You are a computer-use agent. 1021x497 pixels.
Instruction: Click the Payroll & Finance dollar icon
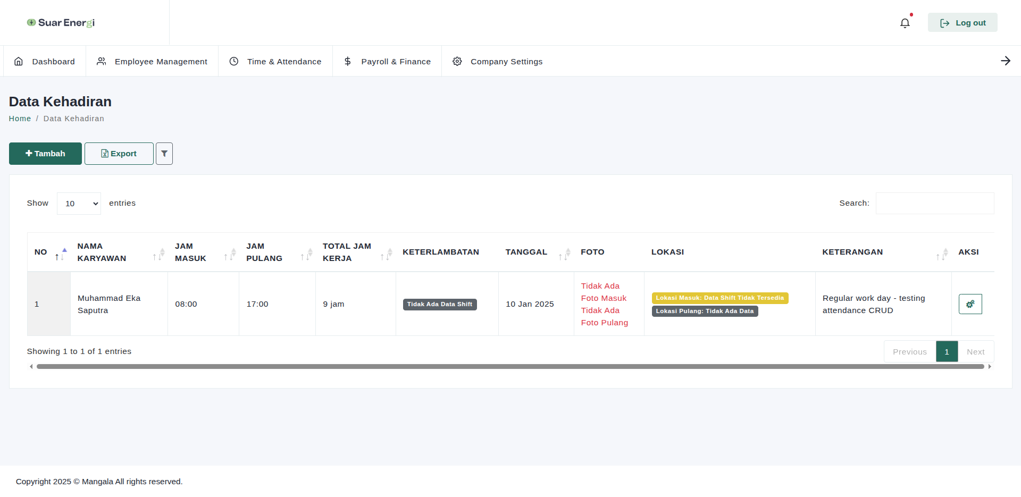pyautogui.click(x=347, y=61)
